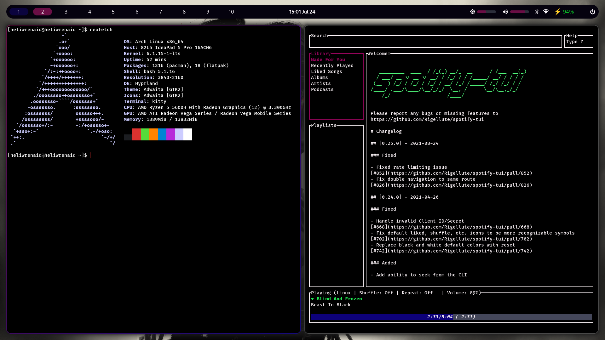This screenshot has width=605, height=340.
Task: Switch to workspace 6
Action: [x=137, y=12]
